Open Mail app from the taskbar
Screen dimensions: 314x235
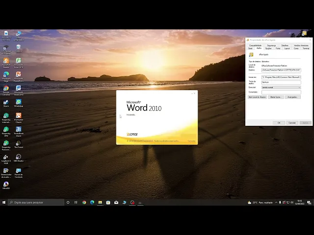[116, 202]
